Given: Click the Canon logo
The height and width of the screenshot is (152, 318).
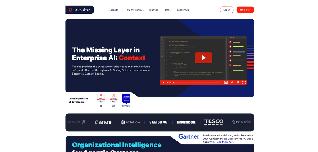Looking at the screenshot, I should point(103,122).
